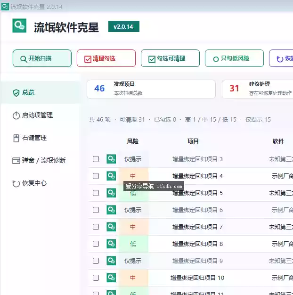
Task: Click the 风险 column header
Action: (133, 141)
